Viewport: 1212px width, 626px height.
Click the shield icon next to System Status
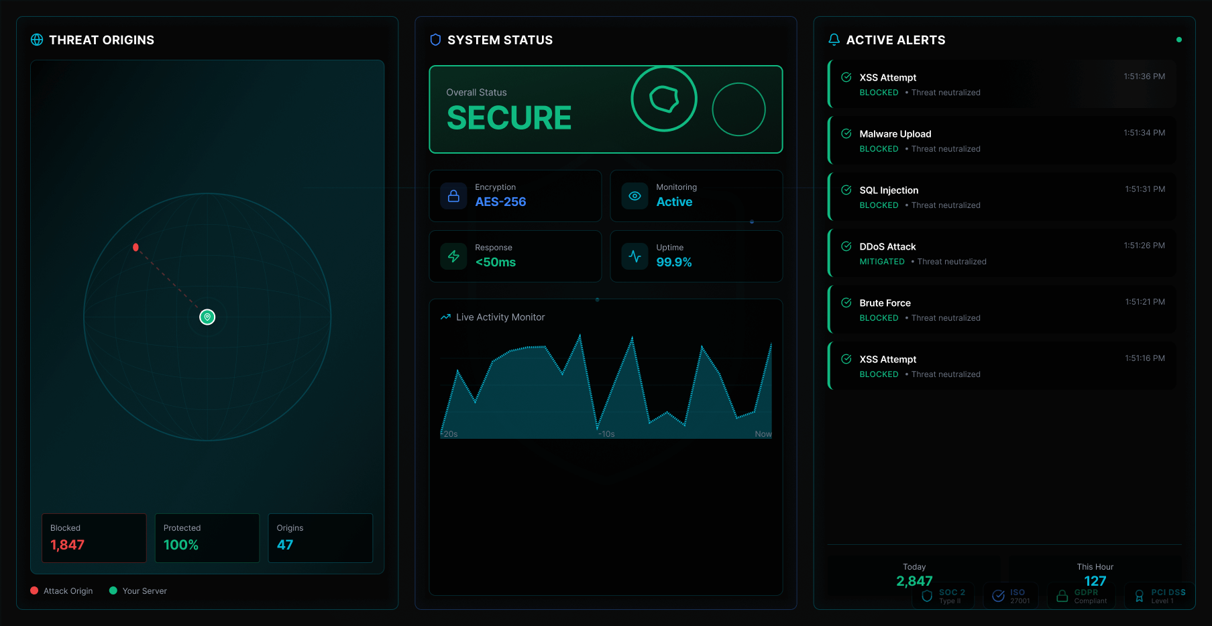click(435, 40)
